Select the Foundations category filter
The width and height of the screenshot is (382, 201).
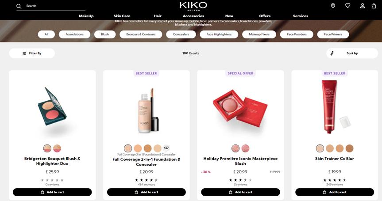(74, 34)
